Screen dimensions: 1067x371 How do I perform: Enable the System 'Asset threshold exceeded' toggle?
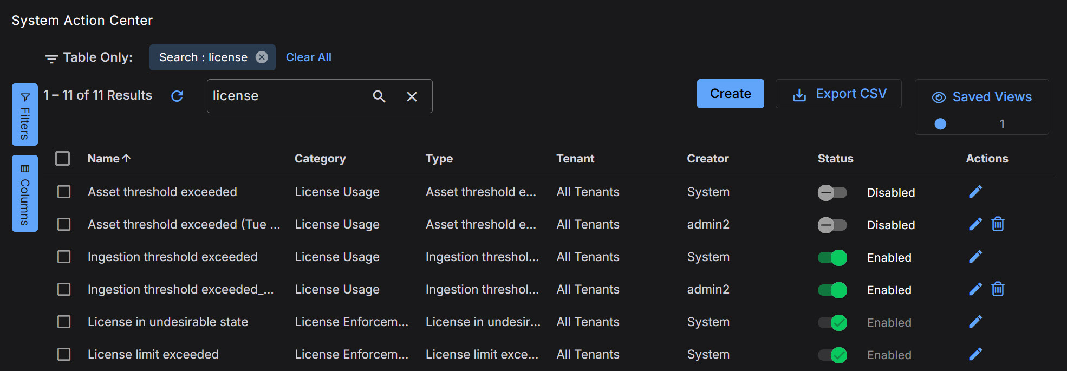(x=832, y=192)
